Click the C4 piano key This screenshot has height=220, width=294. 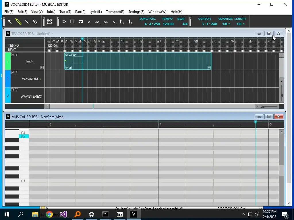tap(23, 133)
